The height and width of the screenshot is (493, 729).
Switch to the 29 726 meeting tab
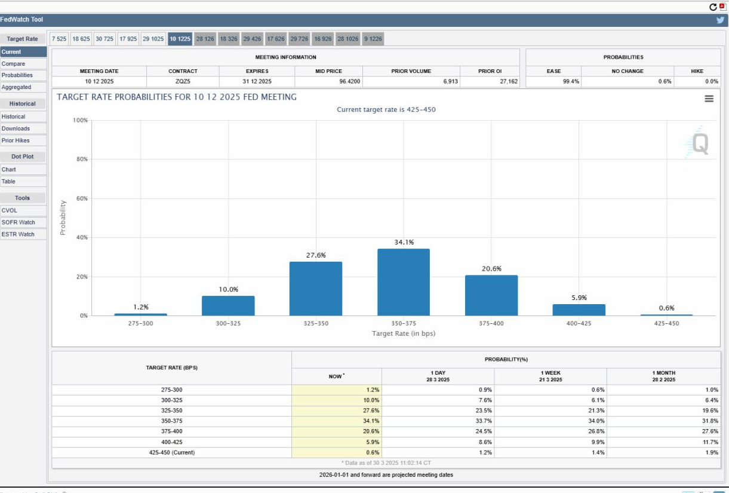[x=299, y=39]
